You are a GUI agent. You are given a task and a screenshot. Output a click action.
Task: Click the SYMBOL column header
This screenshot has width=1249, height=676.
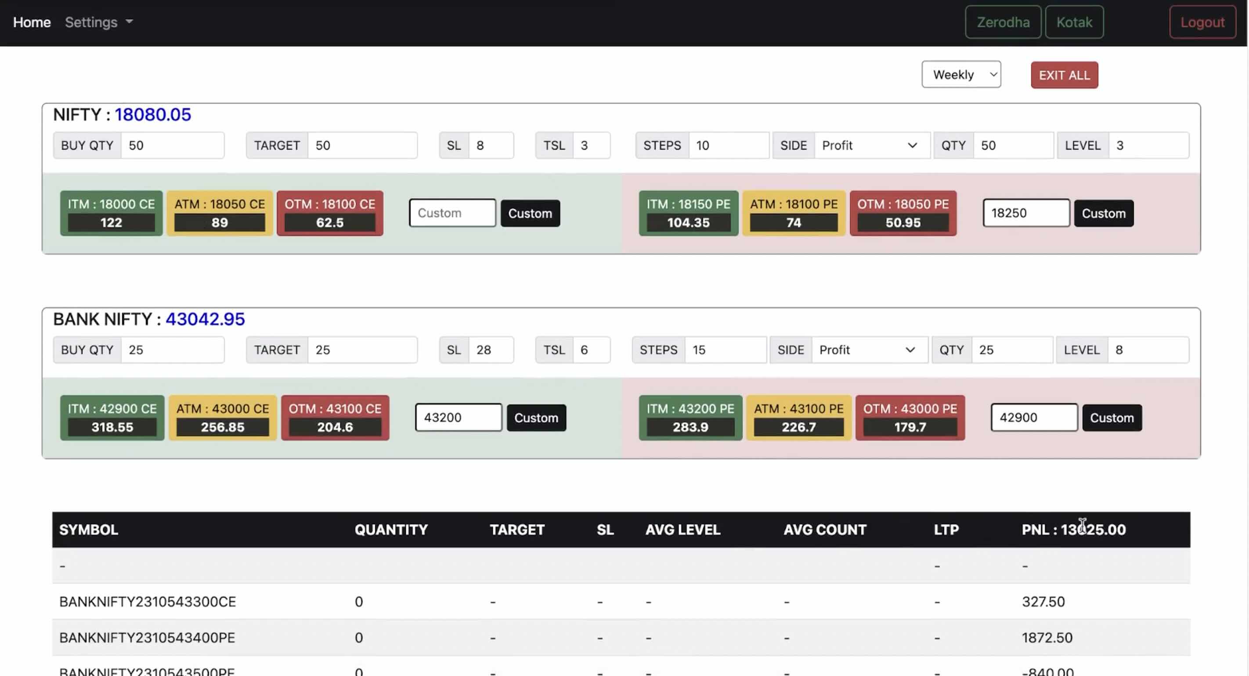[x=89, y=530]
